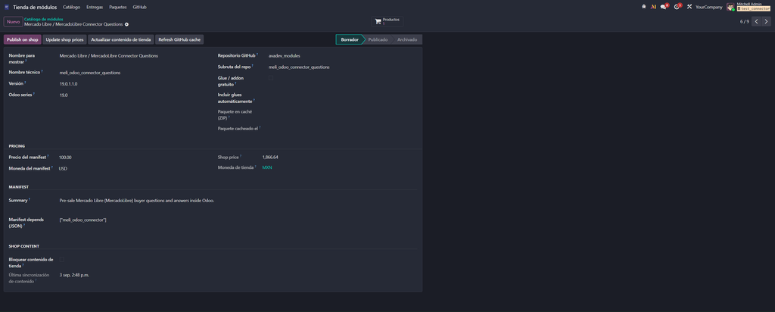This screenshot has width=775, height=312.
Task: Click meli_odoo_connector_questions technical name value
Action: pos(90,73)
